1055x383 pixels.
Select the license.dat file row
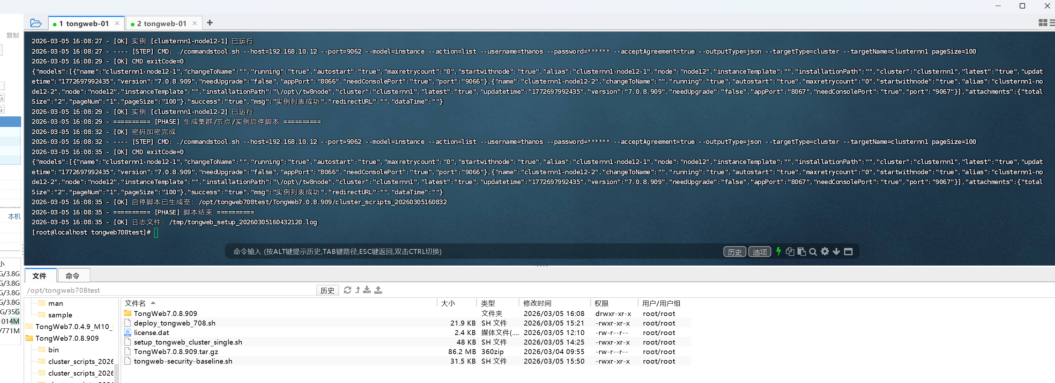point(407,333)
